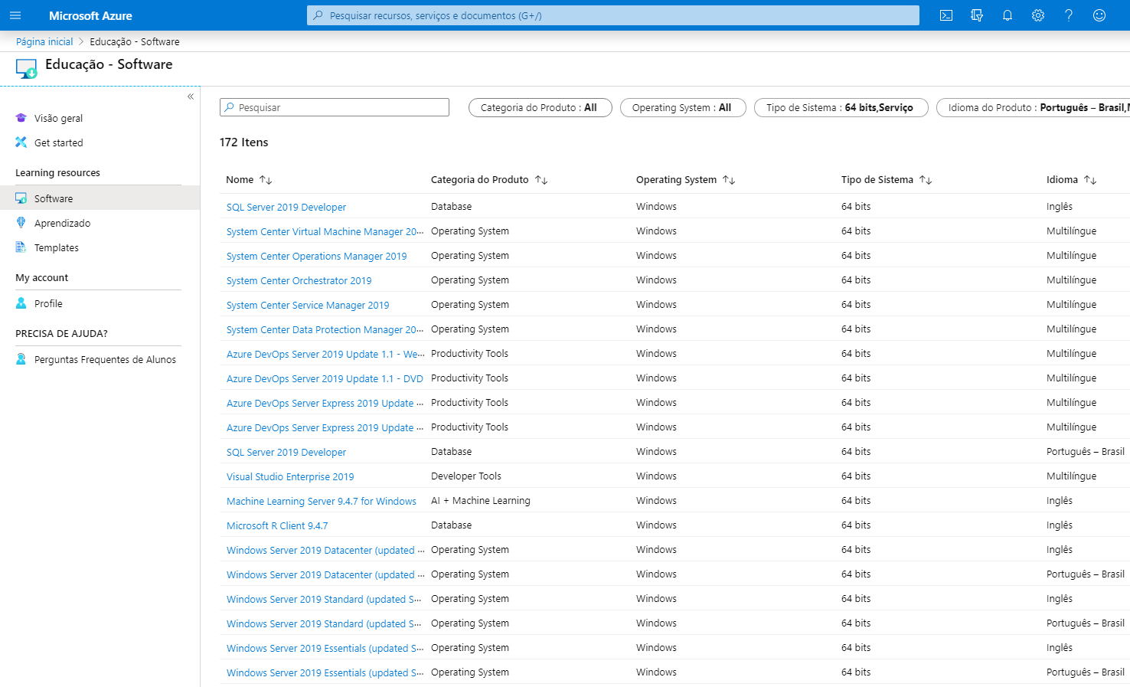
Task: Open Microsoft R Client 9.4.7
Action: pyautogui.click(x=277, y=525)
